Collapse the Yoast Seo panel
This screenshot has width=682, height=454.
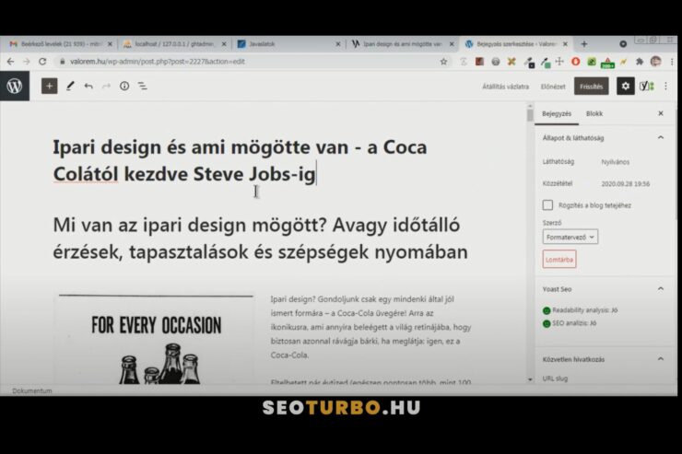pos(661,289)
